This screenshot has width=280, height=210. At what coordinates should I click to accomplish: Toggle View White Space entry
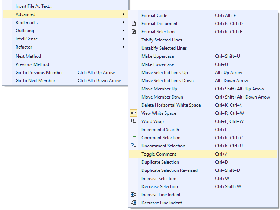(x=203, y=113)
